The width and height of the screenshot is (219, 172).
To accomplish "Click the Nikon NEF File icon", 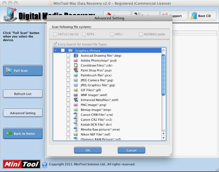I will click(x=76, y=134).
